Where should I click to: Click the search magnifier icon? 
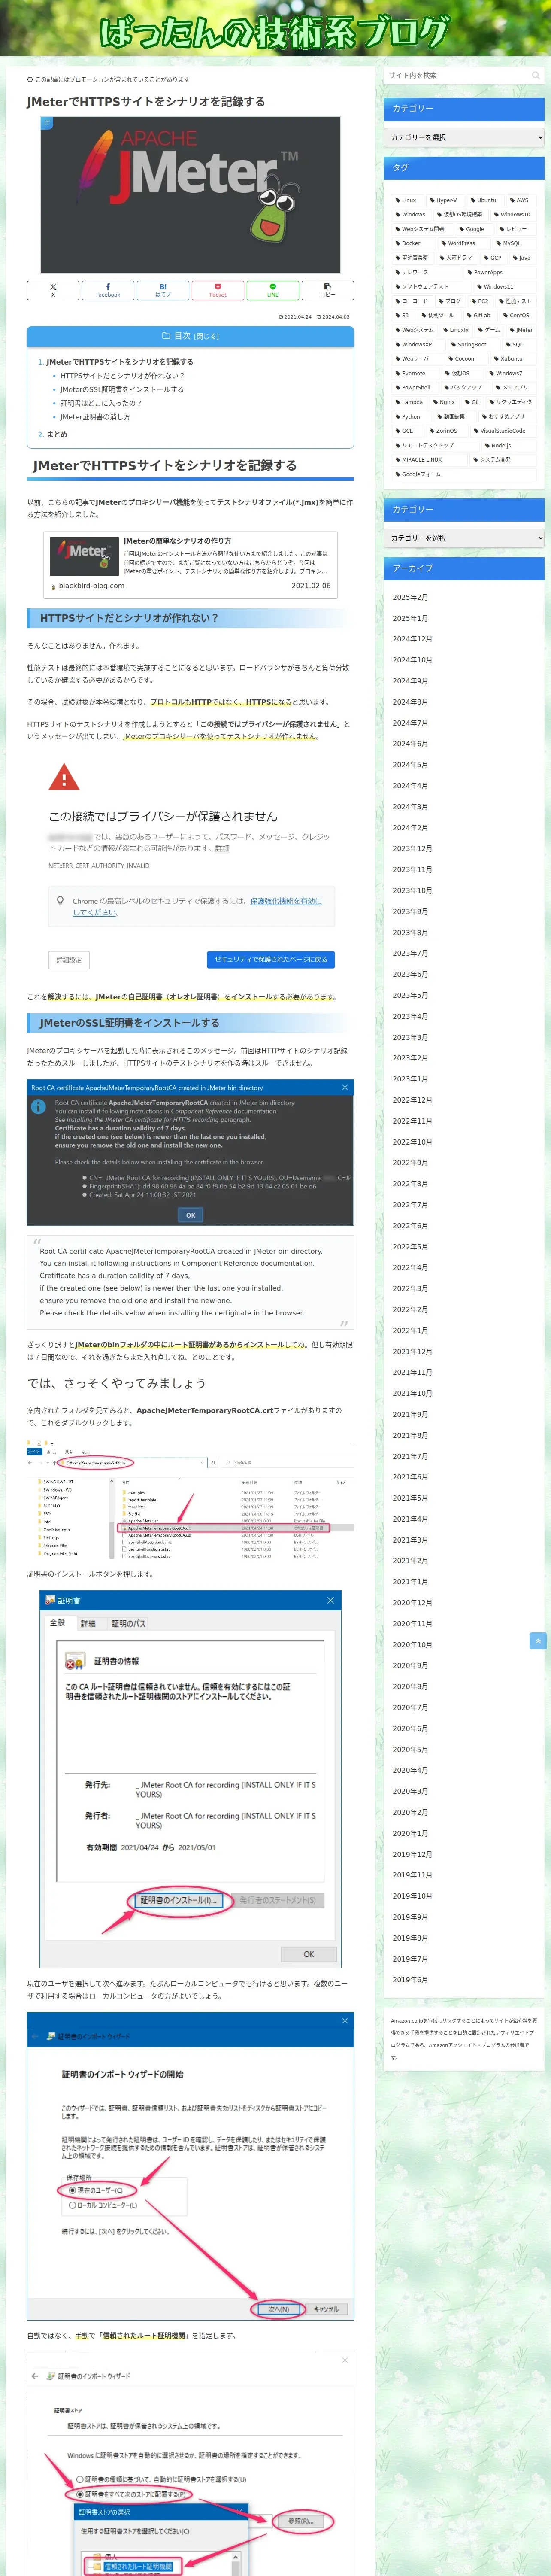tap(535, 76)
